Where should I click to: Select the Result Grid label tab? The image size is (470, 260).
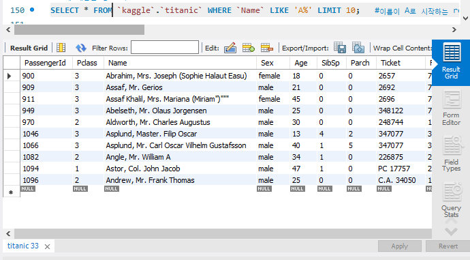(29, 48)
